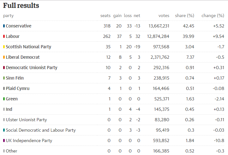Viewport: 228px width, 155px height.
Task: Click Social Democratic and Labour Party name
Action: [x=41, y=130]
